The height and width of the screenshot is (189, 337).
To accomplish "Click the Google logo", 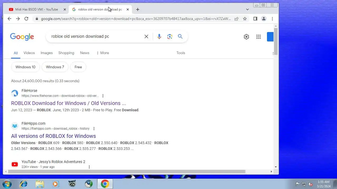I will click(22, 37).
